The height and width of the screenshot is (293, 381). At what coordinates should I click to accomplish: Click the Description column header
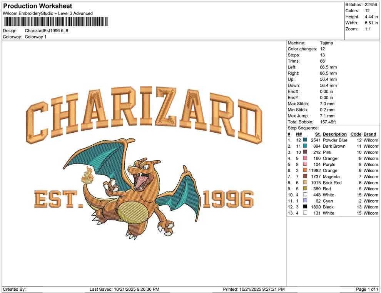(334, 134)
